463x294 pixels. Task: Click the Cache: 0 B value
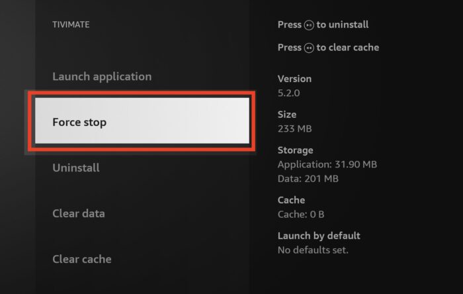tap(301, 214)
